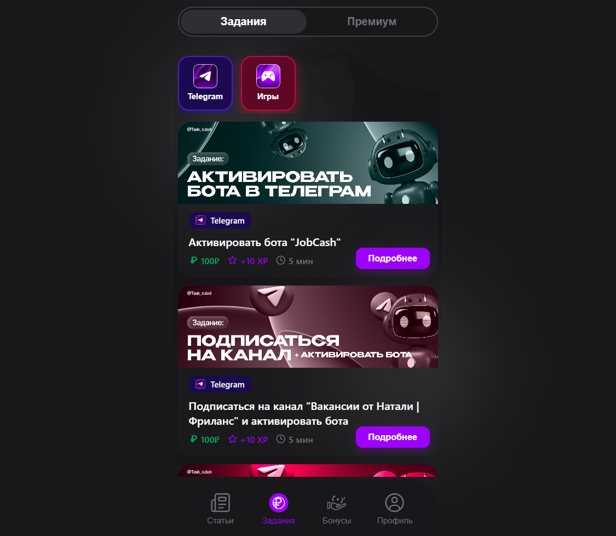Open Подробнее for the JobCash bot task
616x536 pixels.
tap(393, 258)
